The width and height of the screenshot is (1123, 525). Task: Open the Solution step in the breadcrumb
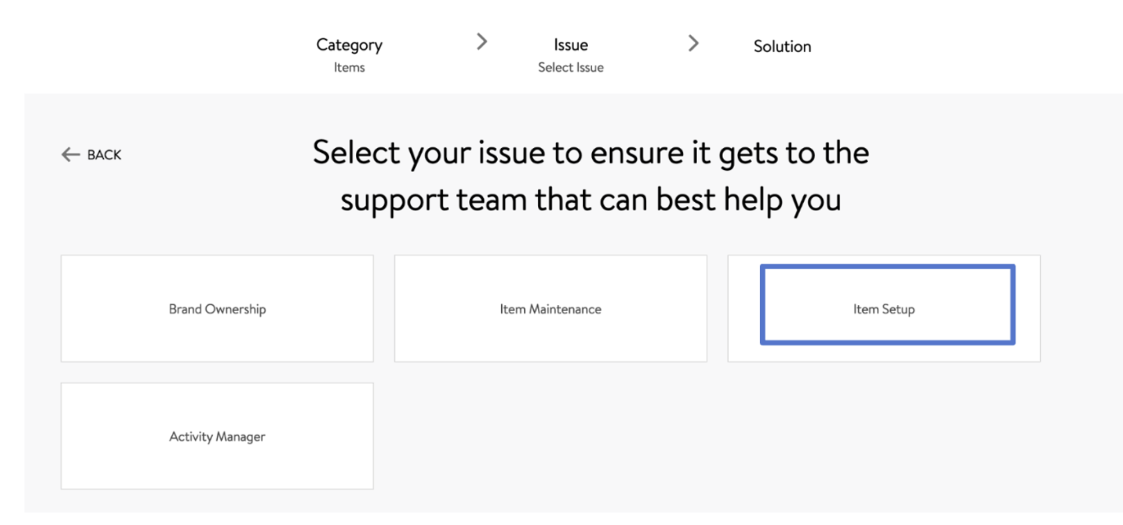782,46
